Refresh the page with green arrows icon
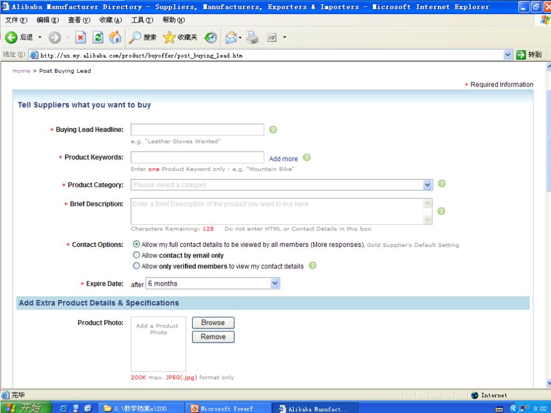The width and height of the screenshot is (551, 413). click(x=98, y=37)
